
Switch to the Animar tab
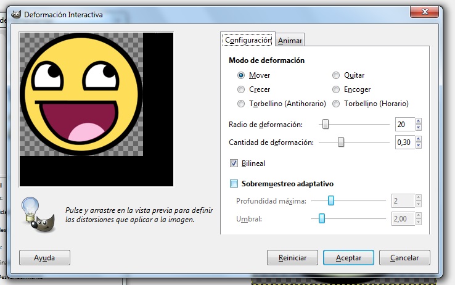point(290,40)
